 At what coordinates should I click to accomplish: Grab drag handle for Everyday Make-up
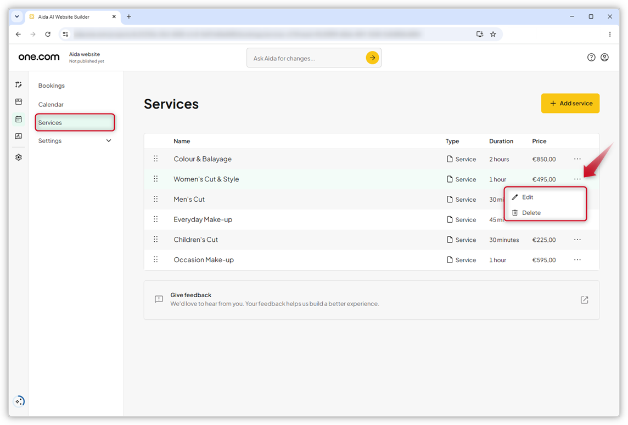156,219
